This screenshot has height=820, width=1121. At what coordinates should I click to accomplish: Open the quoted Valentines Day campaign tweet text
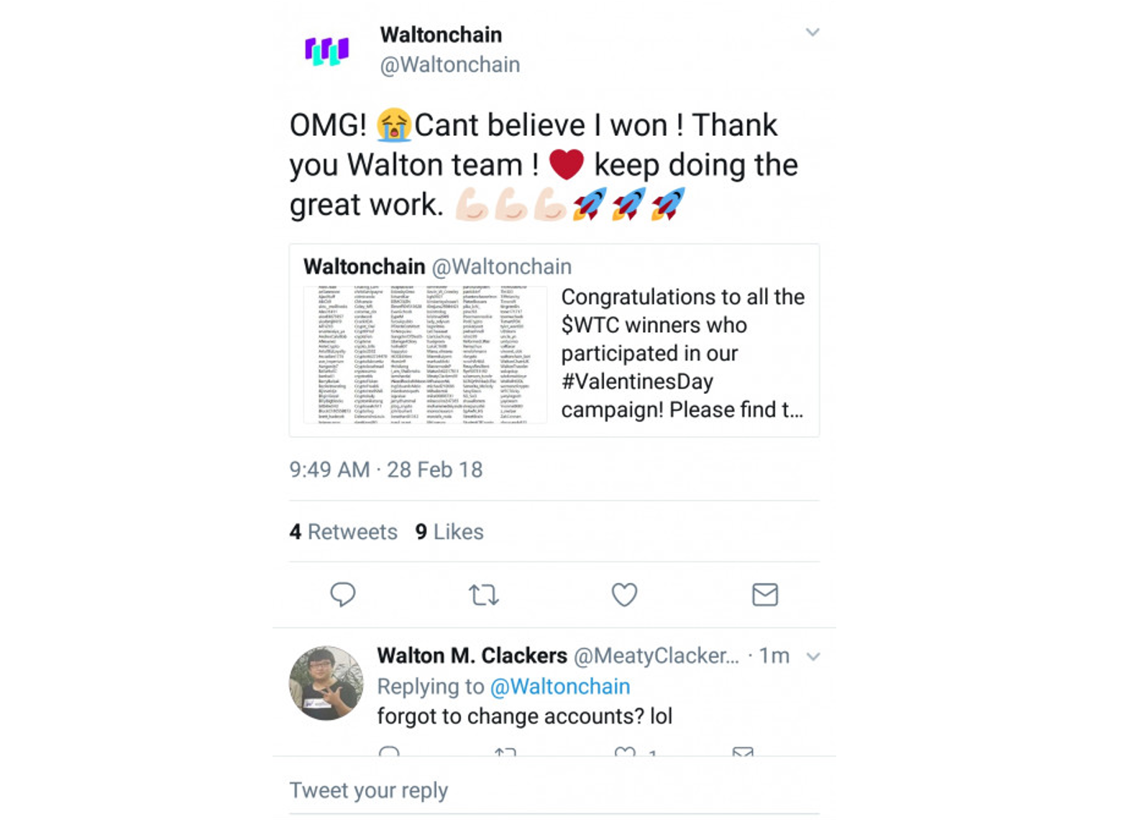(682, 353)
